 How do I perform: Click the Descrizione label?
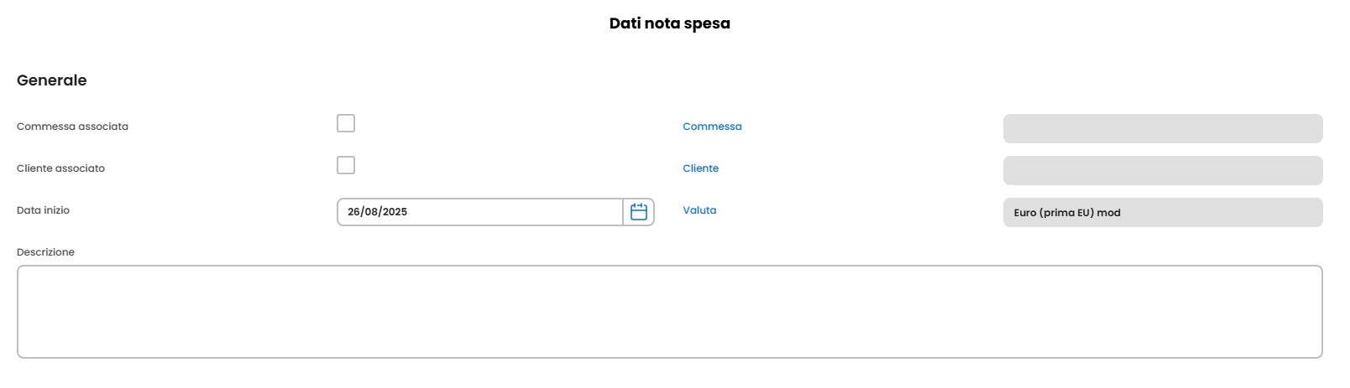click(x=45, y=252)
